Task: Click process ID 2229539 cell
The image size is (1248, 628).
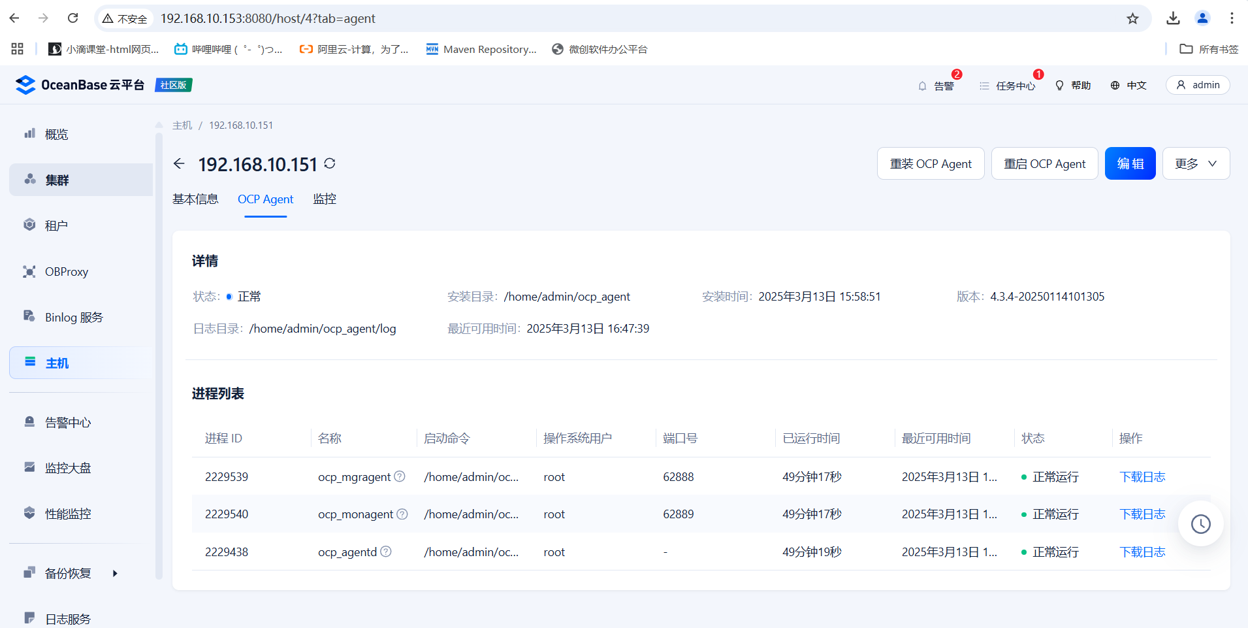Action: tap(227, 476)
